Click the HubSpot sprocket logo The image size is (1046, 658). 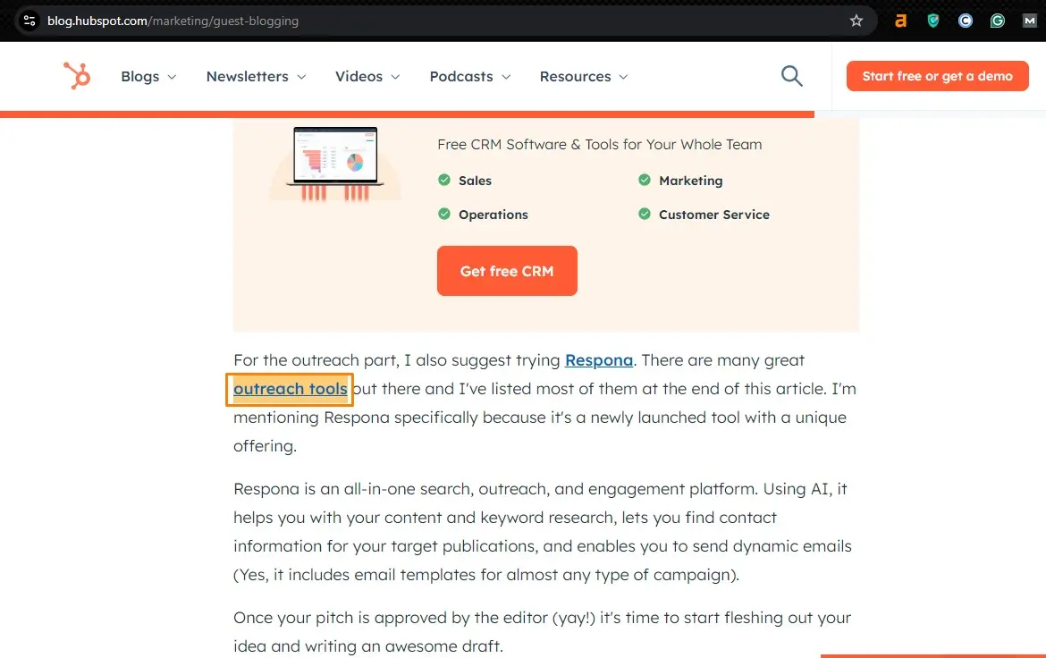(x=77, y=76)
